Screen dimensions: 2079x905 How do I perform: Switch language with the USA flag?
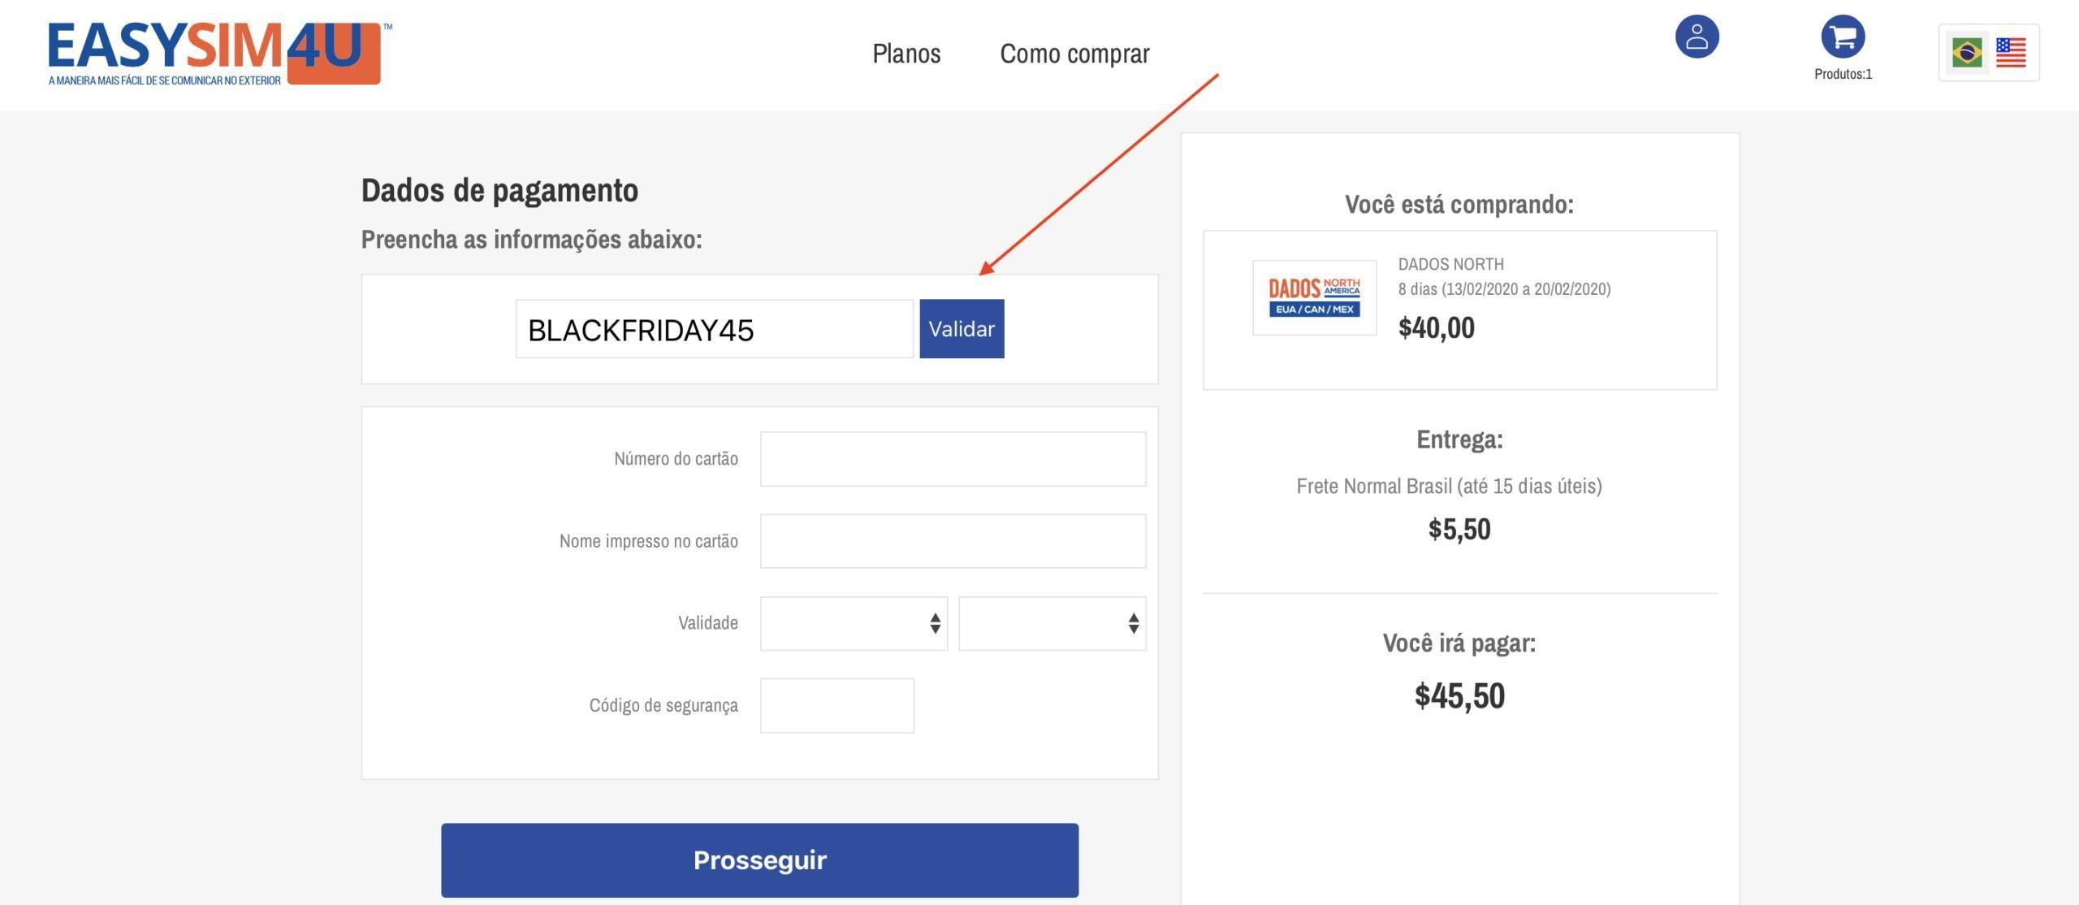(2011, 53)
